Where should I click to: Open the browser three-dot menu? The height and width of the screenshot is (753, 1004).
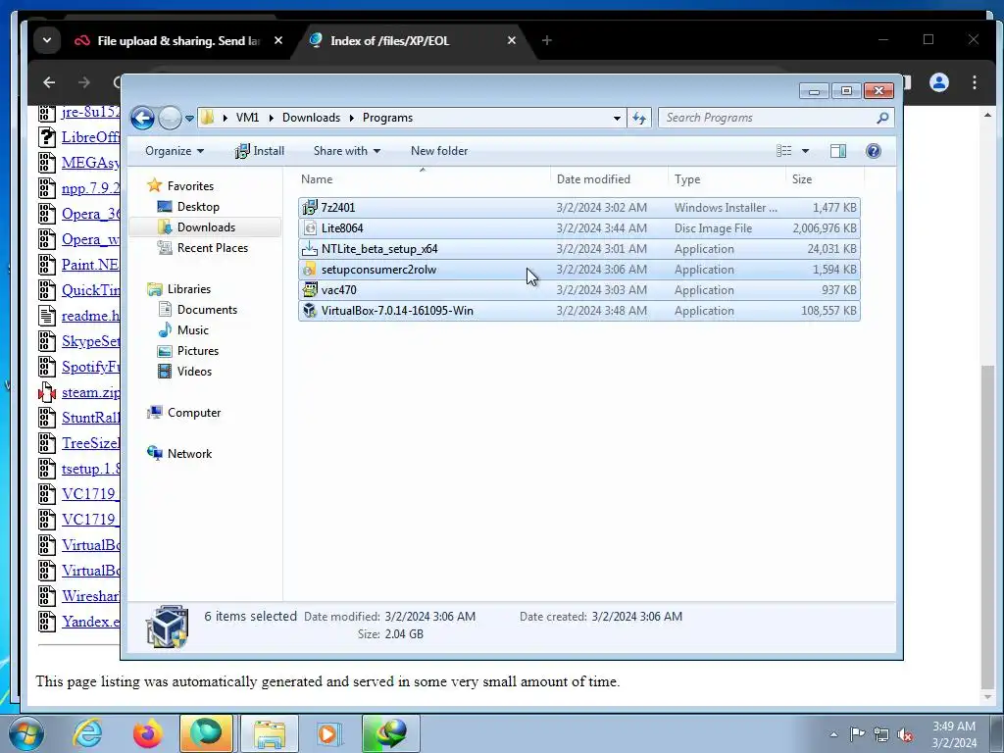975,82
